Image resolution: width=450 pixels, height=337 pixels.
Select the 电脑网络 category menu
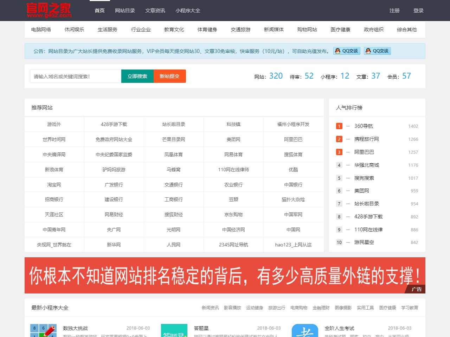click(x=41, y=29)
